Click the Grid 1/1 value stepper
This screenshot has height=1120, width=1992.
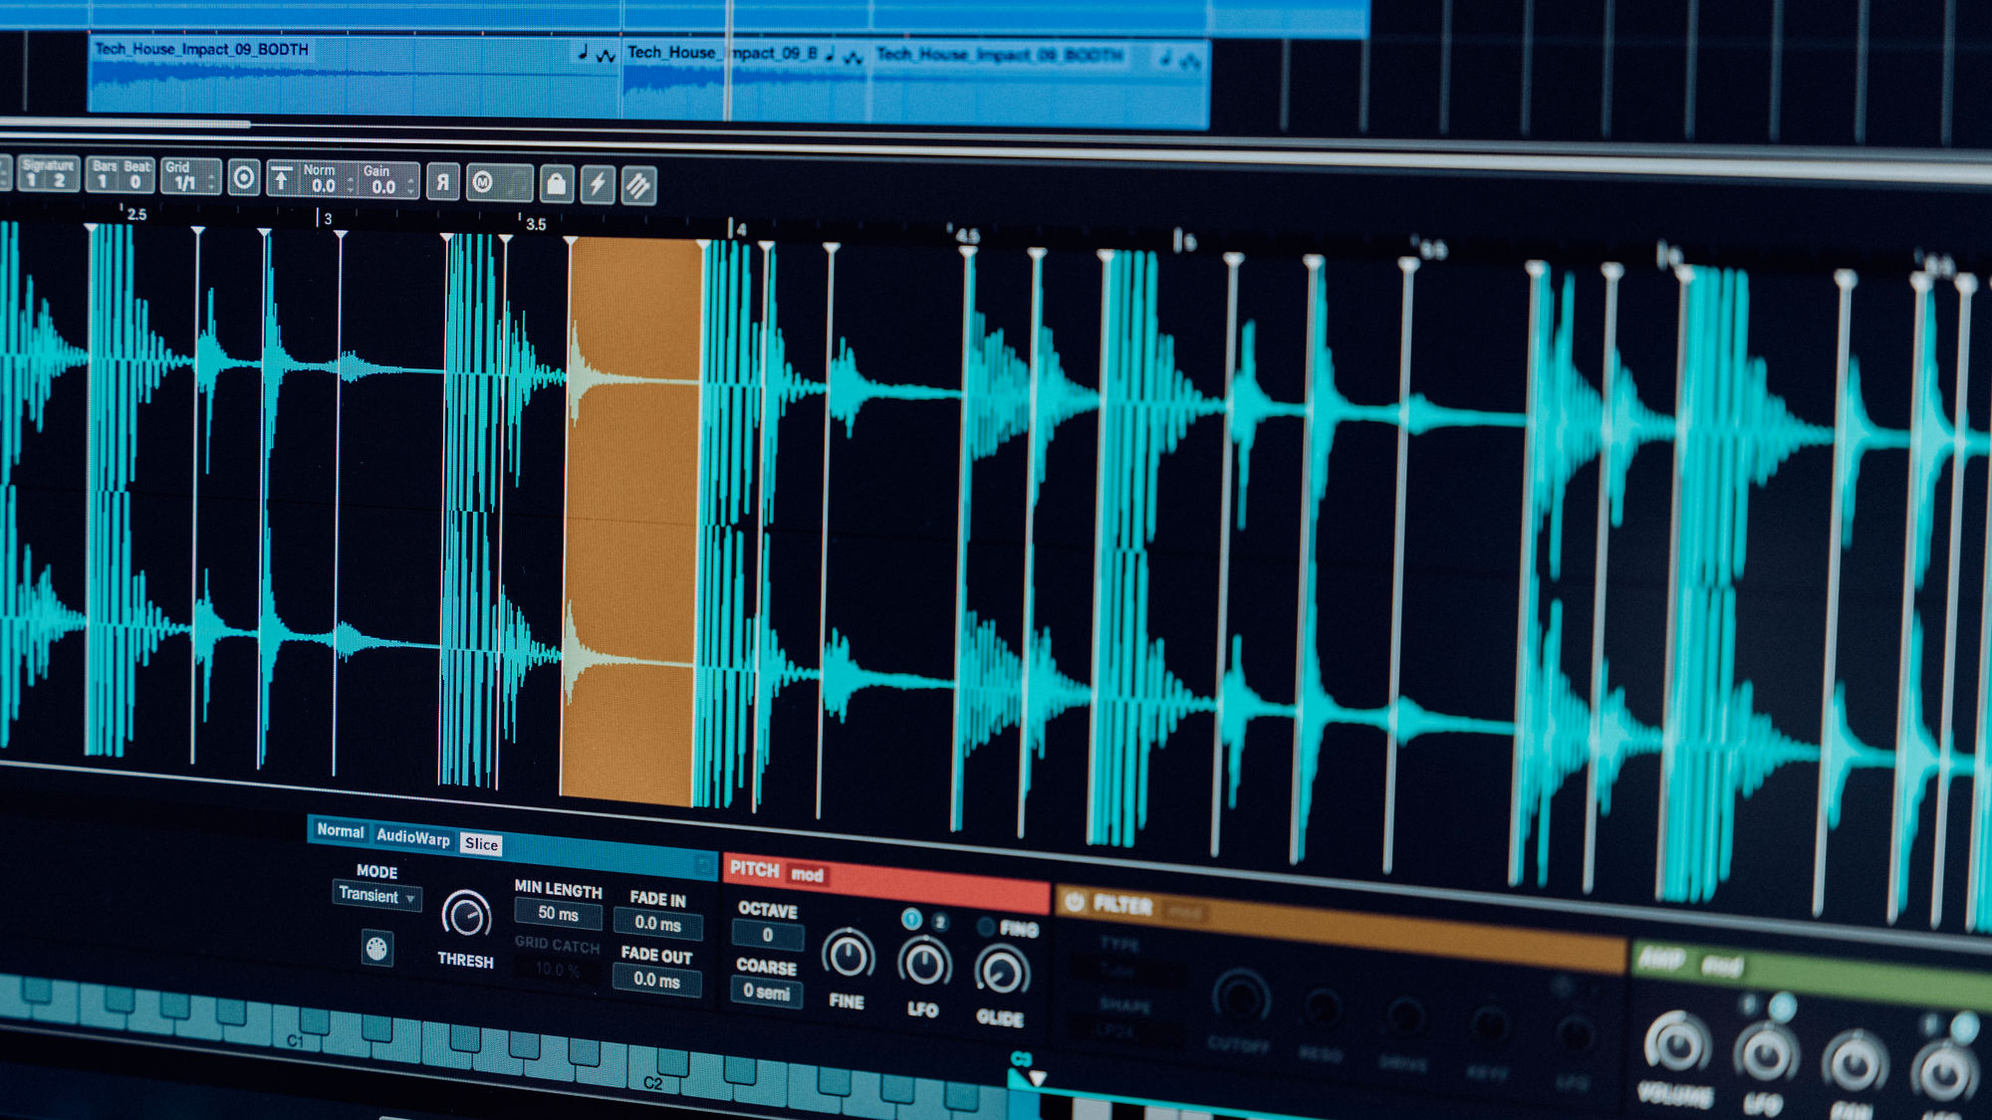[x=210, y=181]
